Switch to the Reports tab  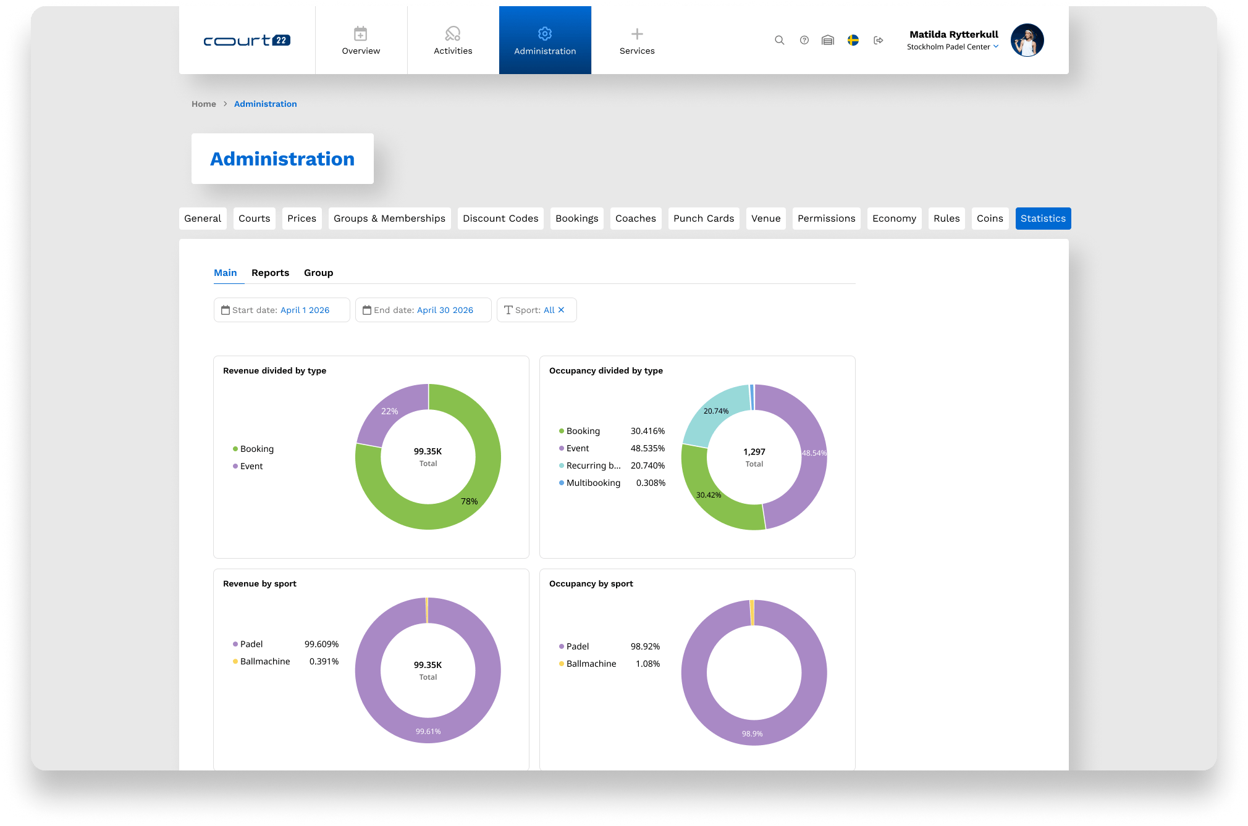(x=270, y=273)
